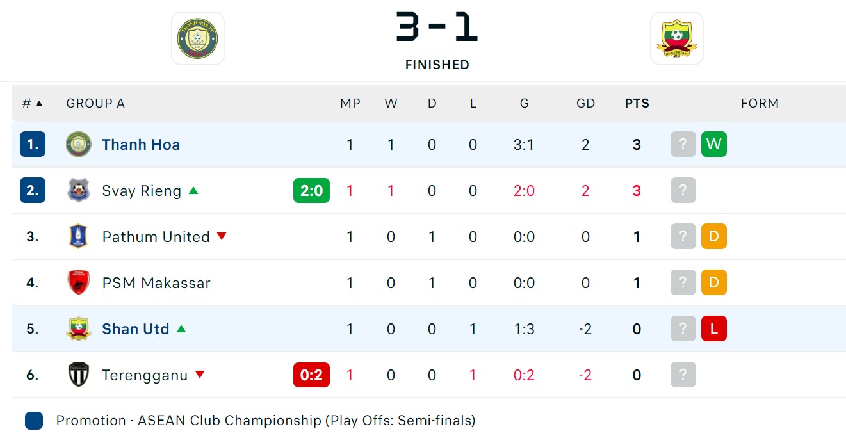The width and height of the screenshot is (846, 445).
Task: Open Svay Rieng's live 2:0 score badge
Action: click(311, 190)
